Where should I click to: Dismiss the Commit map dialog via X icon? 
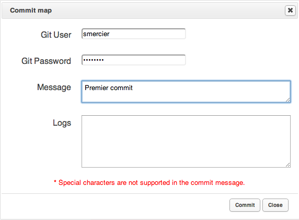pyautogui.click(x=290, y=10)
